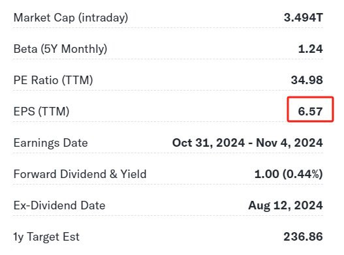
Task: Select the 1.00 forward dividend amount
Action: coord(266,174)
